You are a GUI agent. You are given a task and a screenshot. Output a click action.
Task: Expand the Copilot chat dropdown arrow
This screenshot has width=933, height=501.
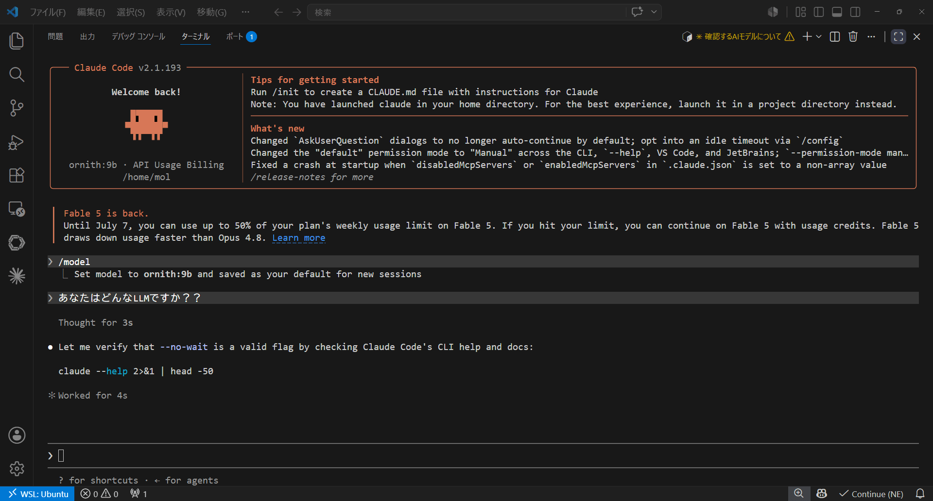click(x=654, y=12)
